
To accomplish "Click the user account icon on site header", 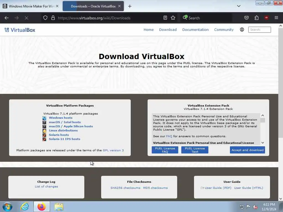I will point(242,30).
